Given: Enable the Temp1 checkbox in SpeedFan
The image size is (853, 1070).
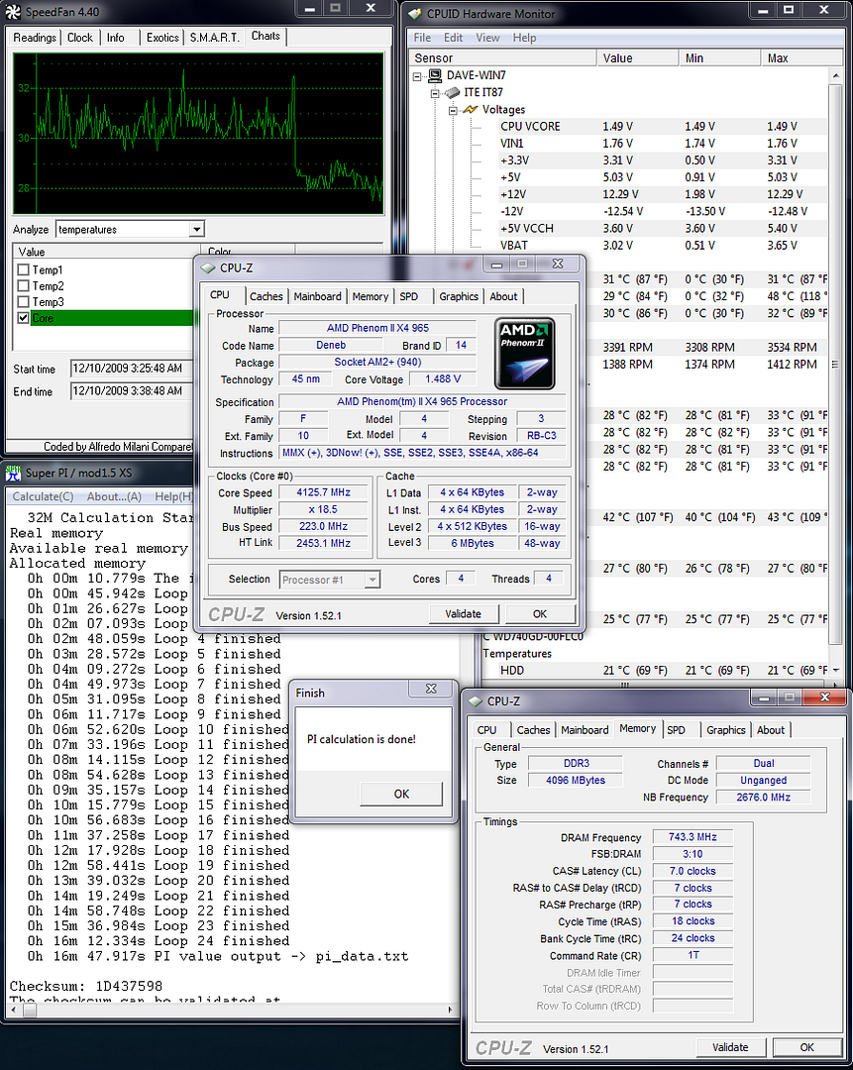Looking at the screenshot, I should coord(23,269).
